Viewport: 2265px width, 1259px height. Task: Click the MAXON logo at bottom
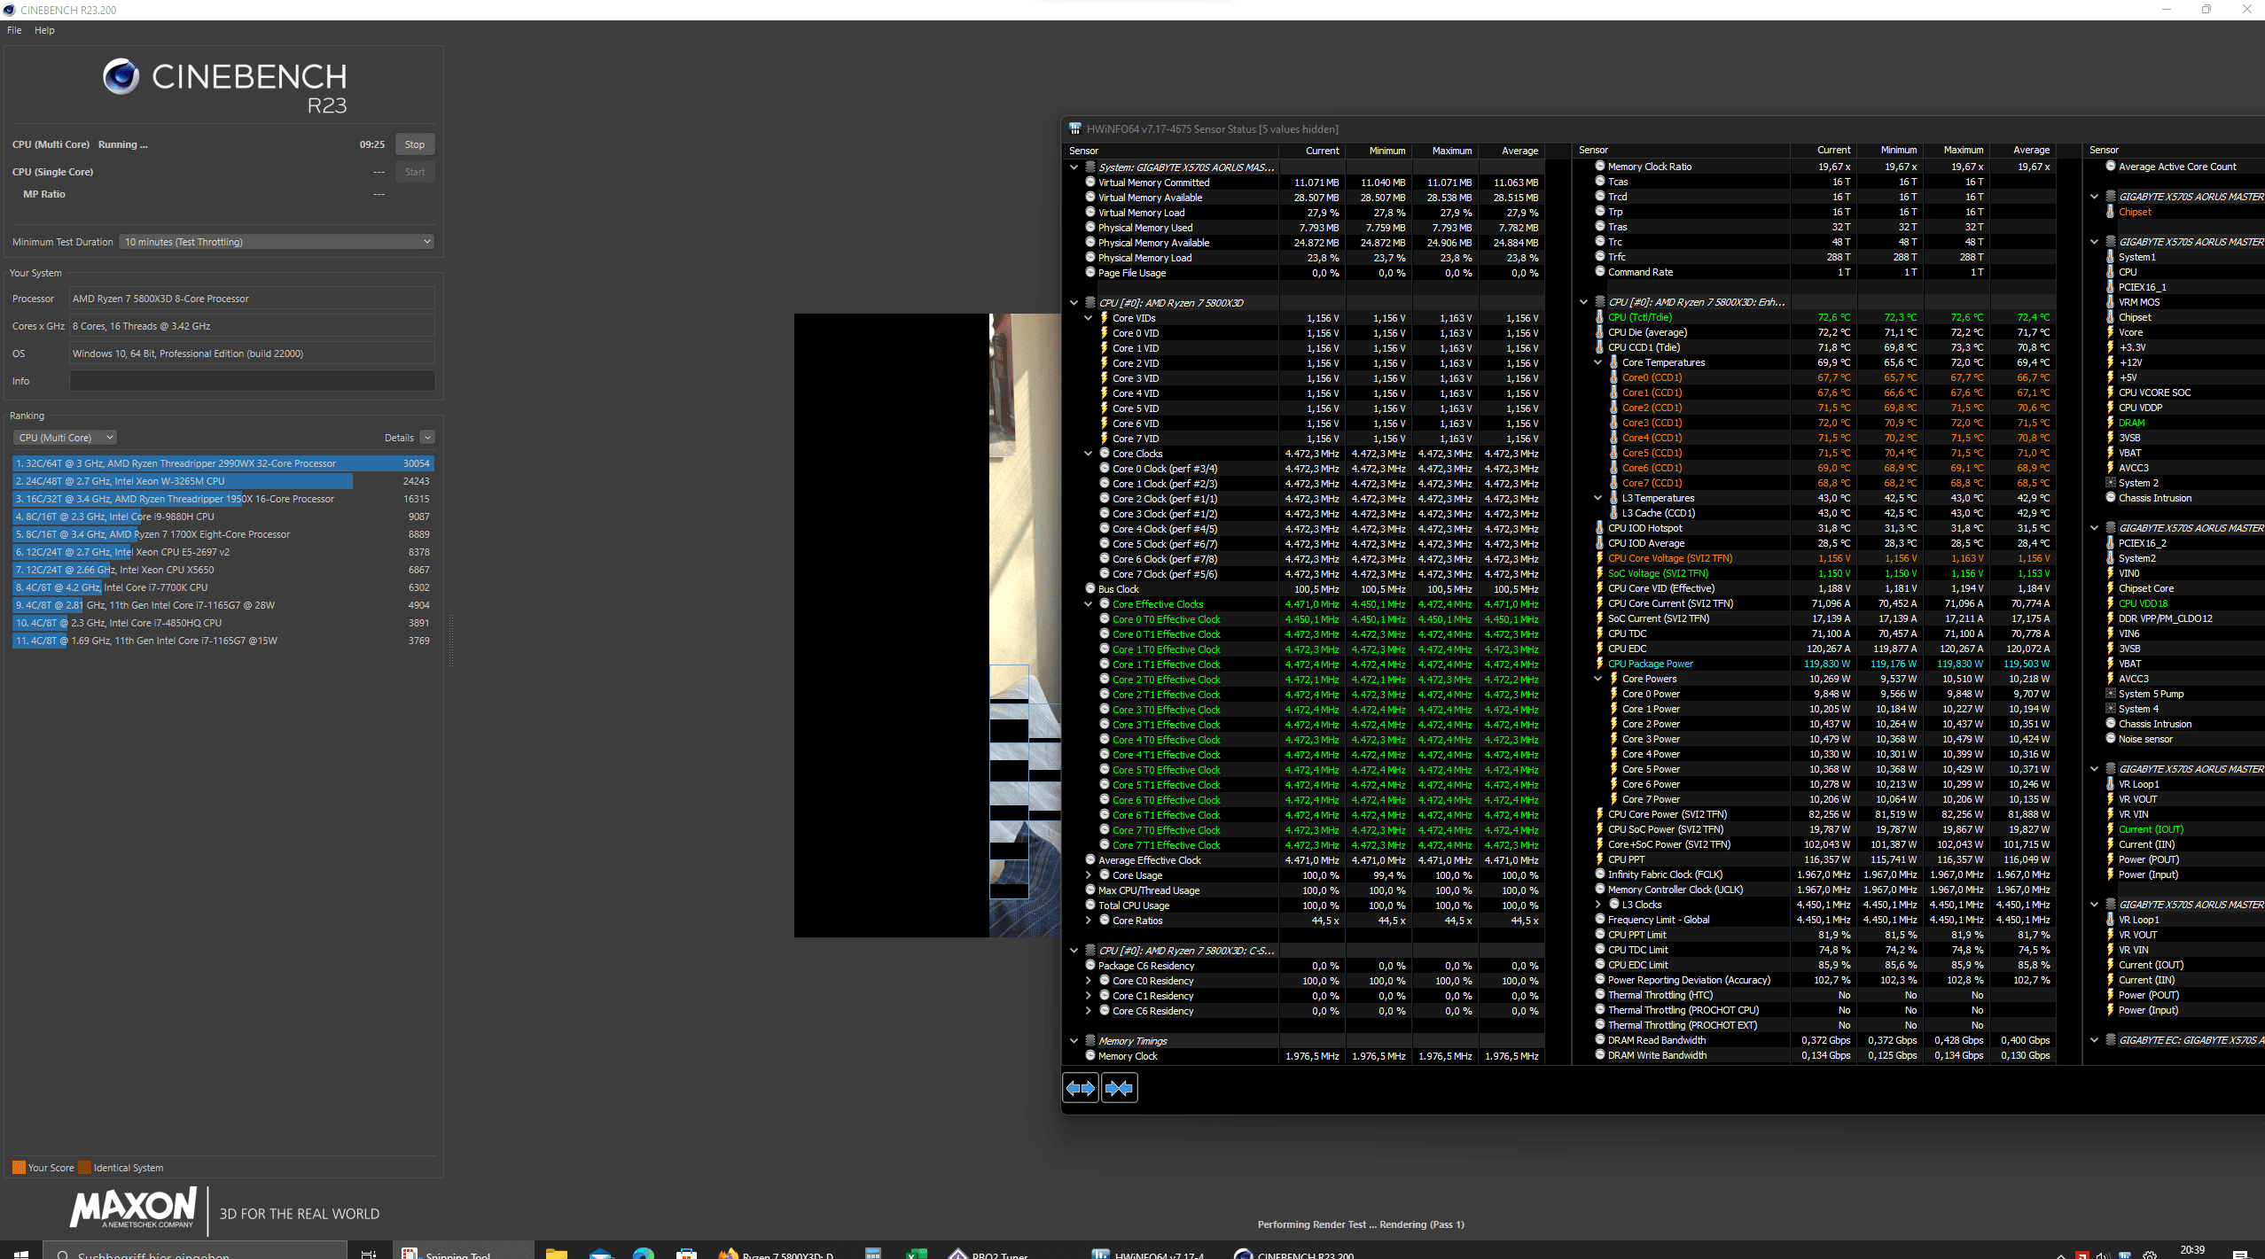133,1208
